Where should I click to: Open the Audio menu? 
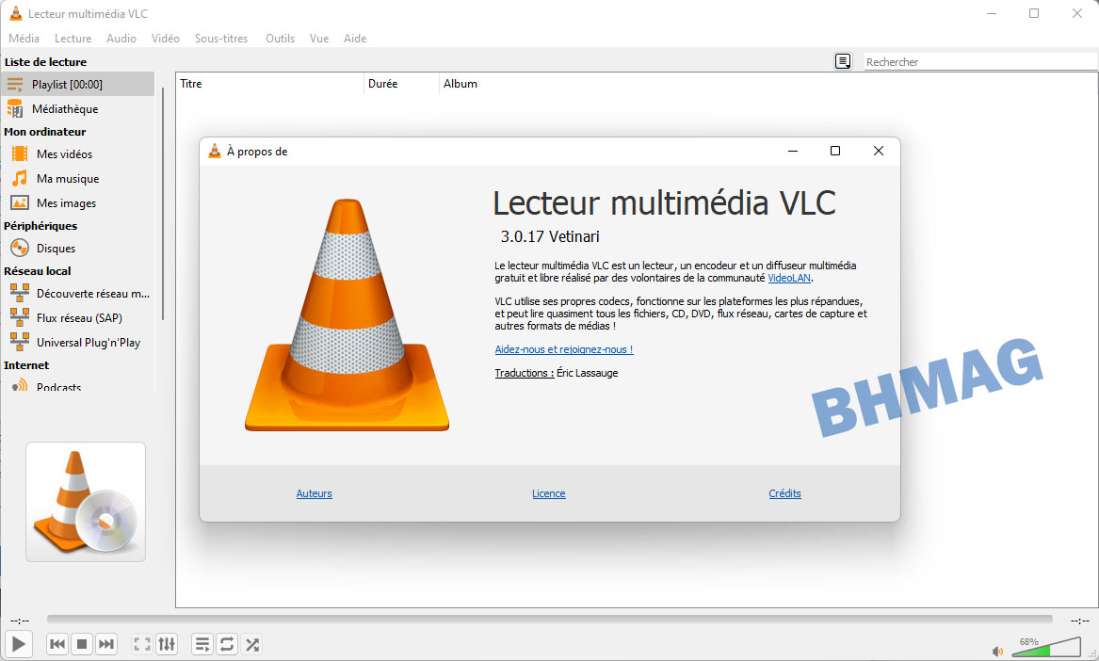coord(121,39)
